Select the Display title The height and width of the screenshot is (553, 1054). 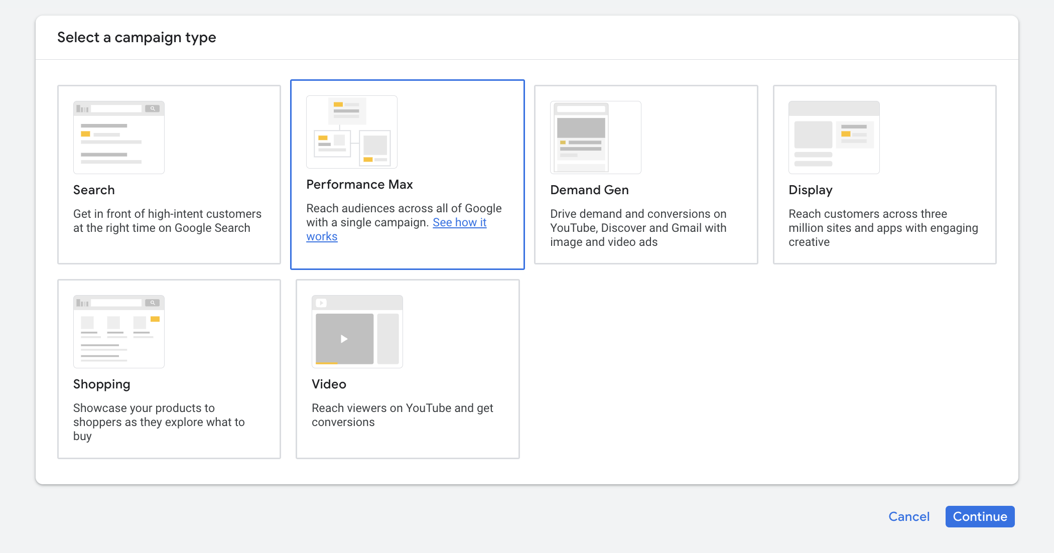[x=811, y=190]
